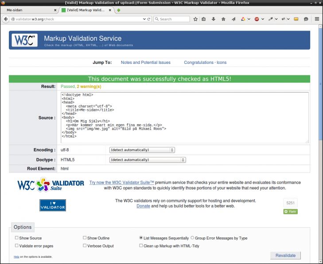Viewport: 323px width, 264px height.
Task: Open Try now the W3C Validator Suite link
Action: click(x=121, y=182)
